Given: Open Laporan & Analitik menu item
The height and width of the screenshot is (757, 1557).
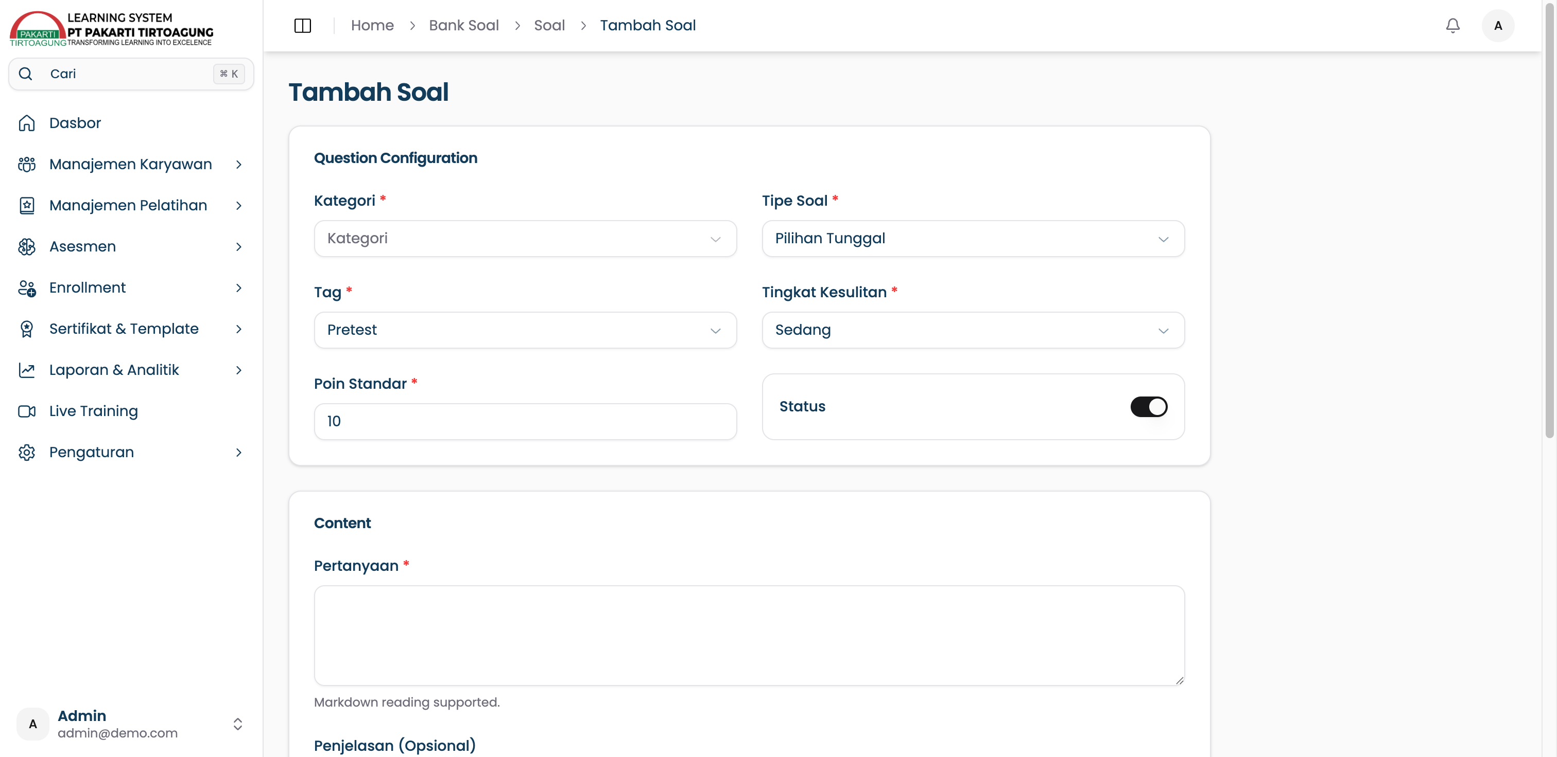Looking at the screenshot, I should 131,370.
